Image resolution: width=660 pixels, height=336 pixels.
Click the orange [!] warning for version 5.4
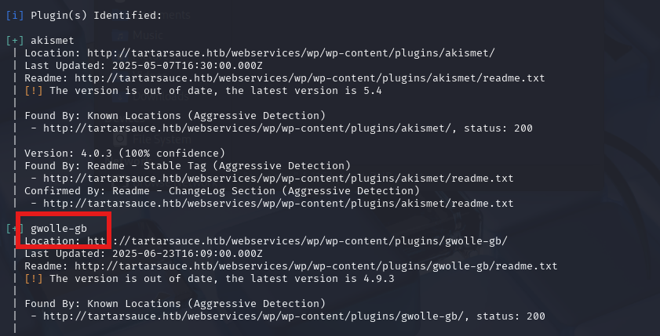coord(34,91)
